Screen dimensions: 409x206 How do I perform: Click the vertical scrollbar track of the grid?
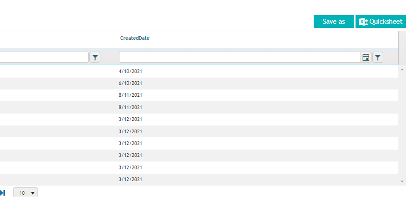[402, 126]
